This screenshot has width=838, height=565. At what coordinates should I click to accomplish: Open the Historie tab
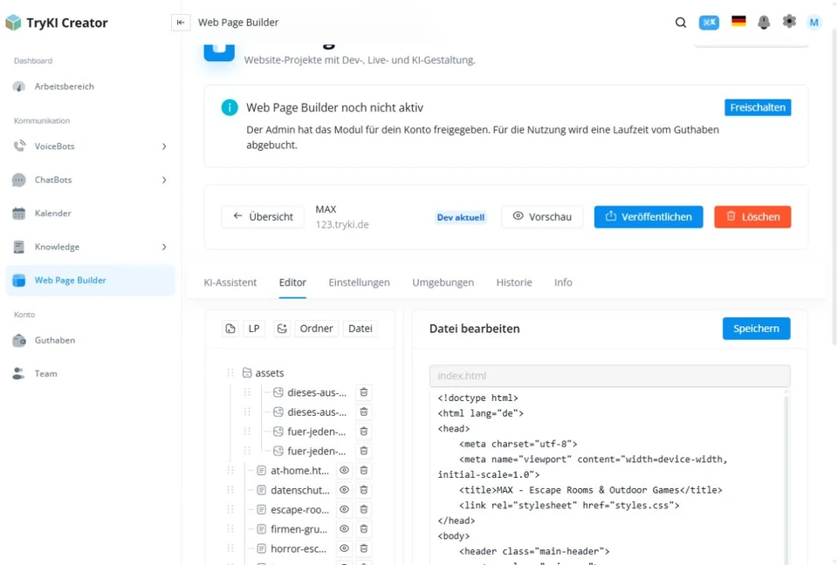pos(514,282)
